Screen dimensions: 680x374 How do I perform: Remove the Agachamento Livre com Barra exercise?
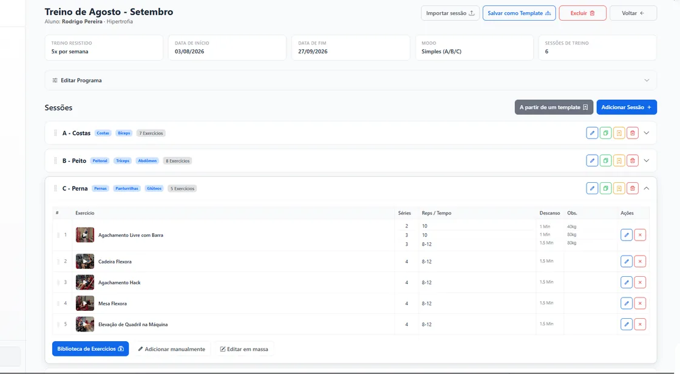(640, 235)
